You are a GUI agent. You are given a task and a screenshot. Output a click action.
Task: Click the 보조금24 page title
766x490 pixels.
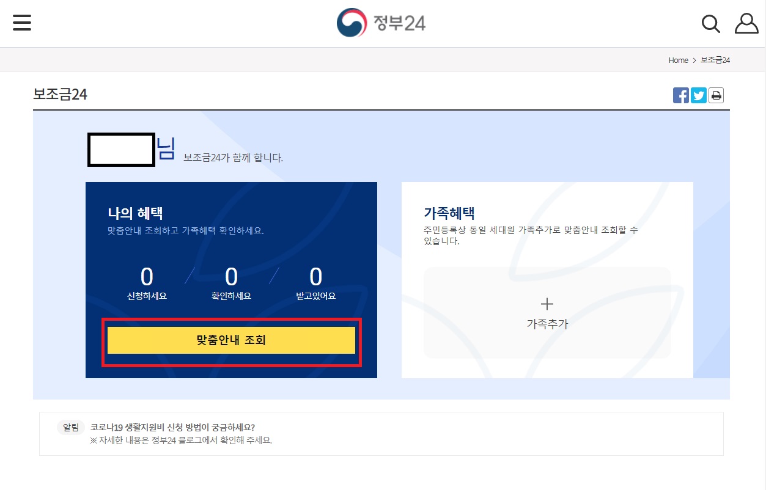[x=60, y=95]
